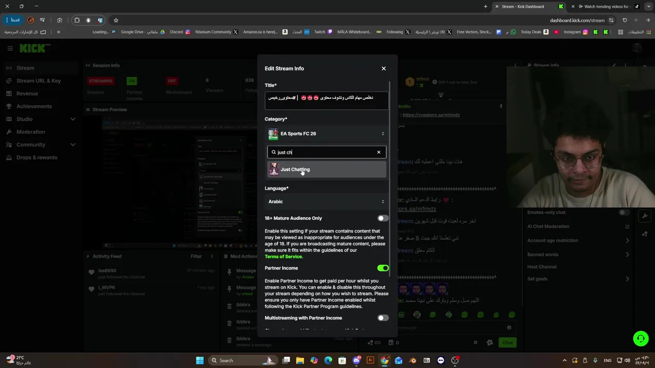The width and height of the screenshot is (655, 368).
Task: Click the wrench settings icon in right strip
Action: (x=645, y=216)
